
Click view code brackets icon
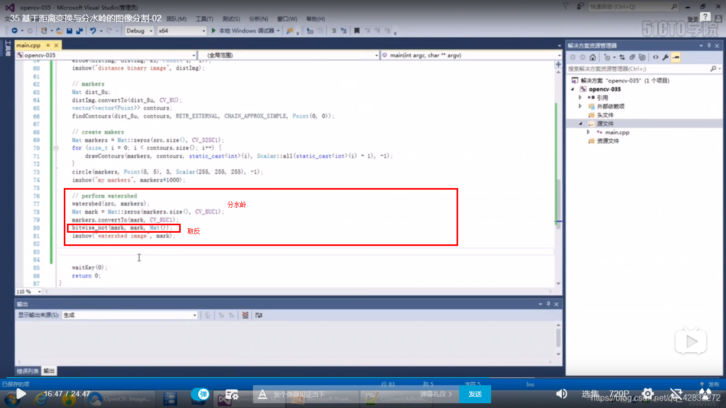point(655,57)
